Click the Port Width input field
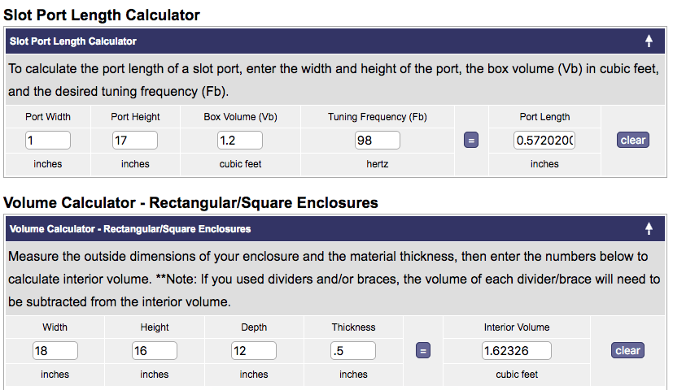 (48, 141)
